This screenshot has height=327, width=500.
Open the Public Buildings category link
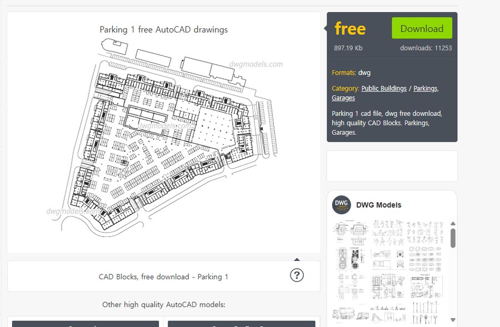click(384, 88)
